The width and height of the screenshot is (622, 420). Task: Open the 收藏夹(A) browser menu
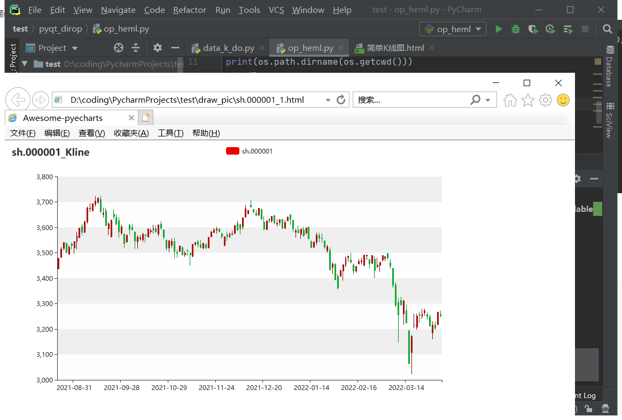click(x=131, y=133)
